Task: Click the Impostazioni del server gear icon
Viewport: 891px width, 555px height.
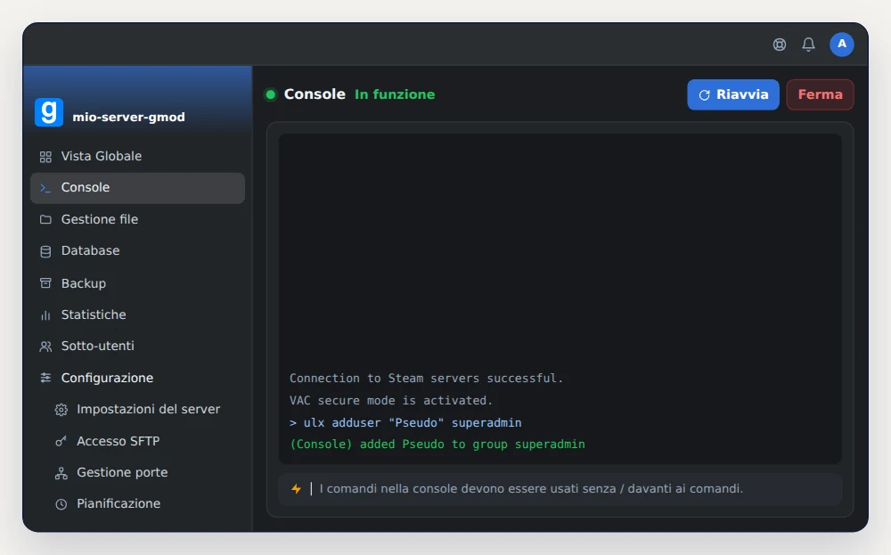Action: [x=61, y=410]
